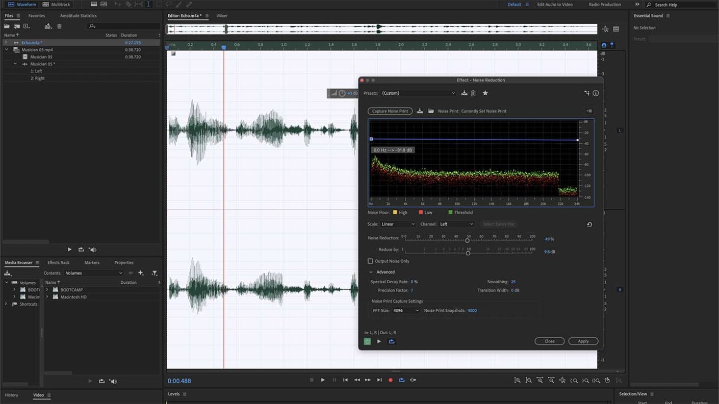719x404 pixels.
Task: Apply the Noise Reduction effect
Action: tap(583, 341)
